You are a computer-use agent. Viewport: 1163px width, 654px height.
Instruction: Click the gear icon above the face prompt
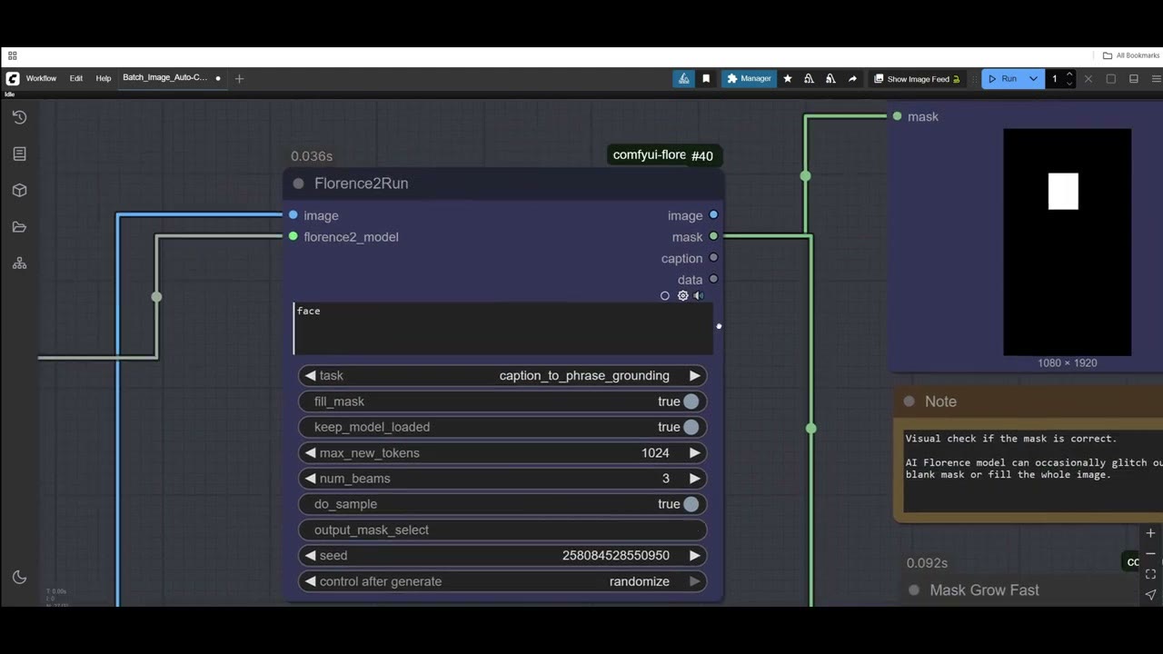tap(683, 296)
